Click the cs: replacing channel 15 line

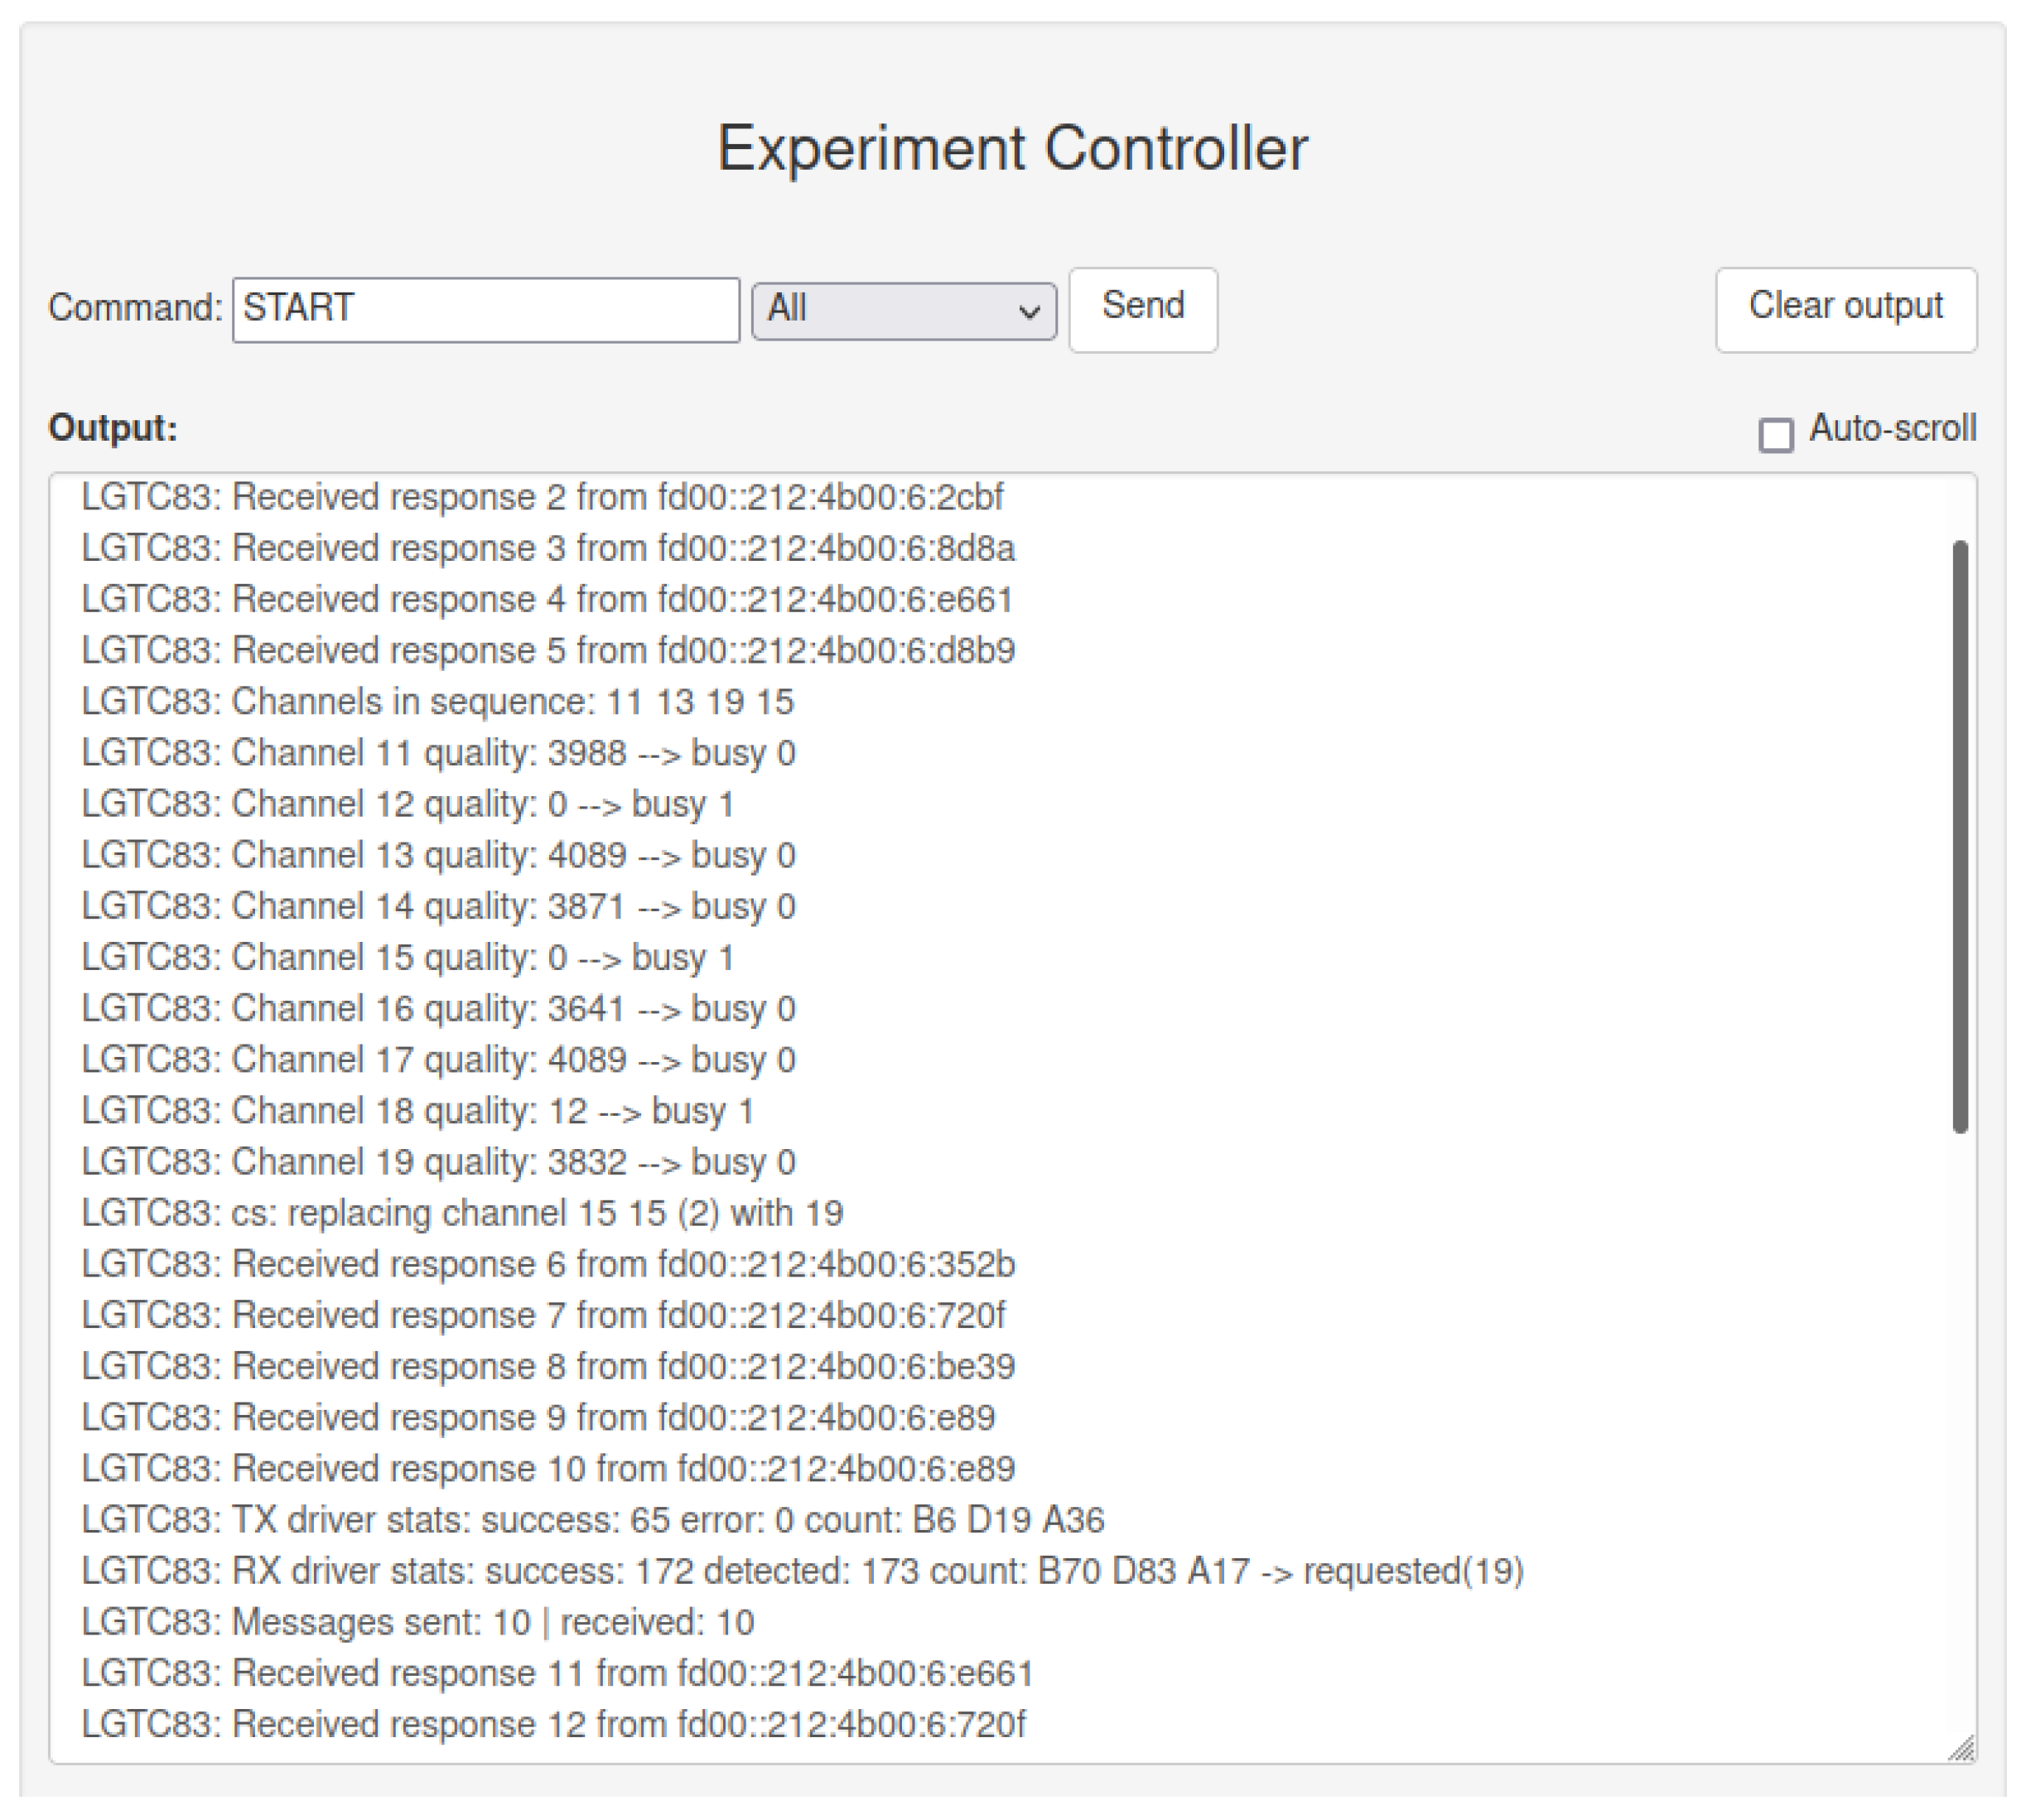(x=462, y=1213)
